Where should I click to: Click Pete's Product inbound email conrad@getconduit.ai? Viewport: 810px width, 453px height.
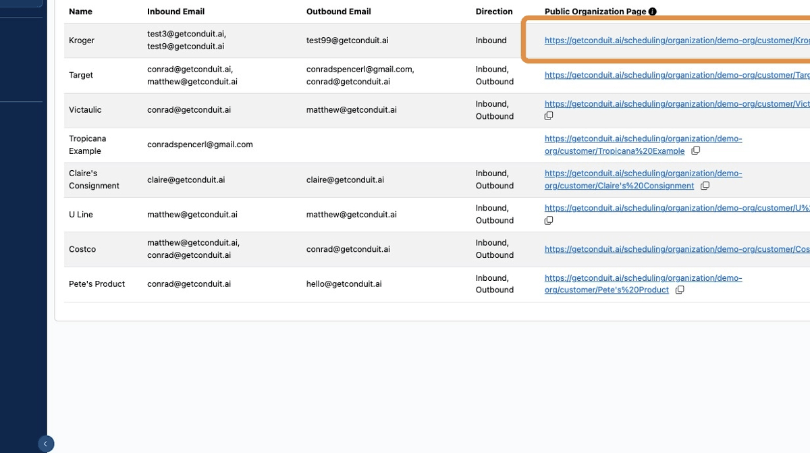[189, 284]
